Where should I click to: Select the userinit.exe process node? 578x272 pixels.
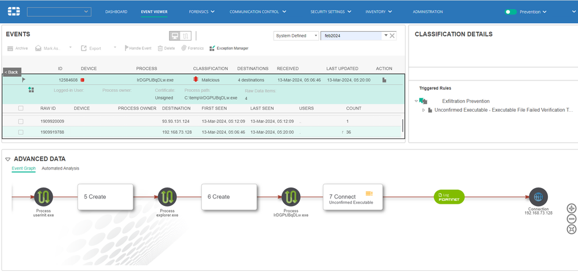pos(43,197)
